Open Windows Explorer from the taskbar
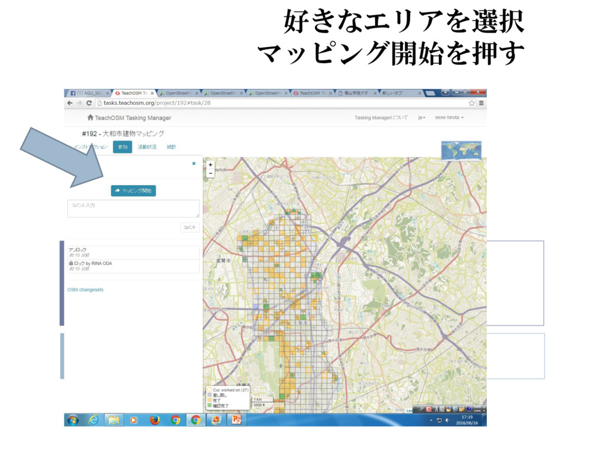605x453 pixels. [113, 420]
